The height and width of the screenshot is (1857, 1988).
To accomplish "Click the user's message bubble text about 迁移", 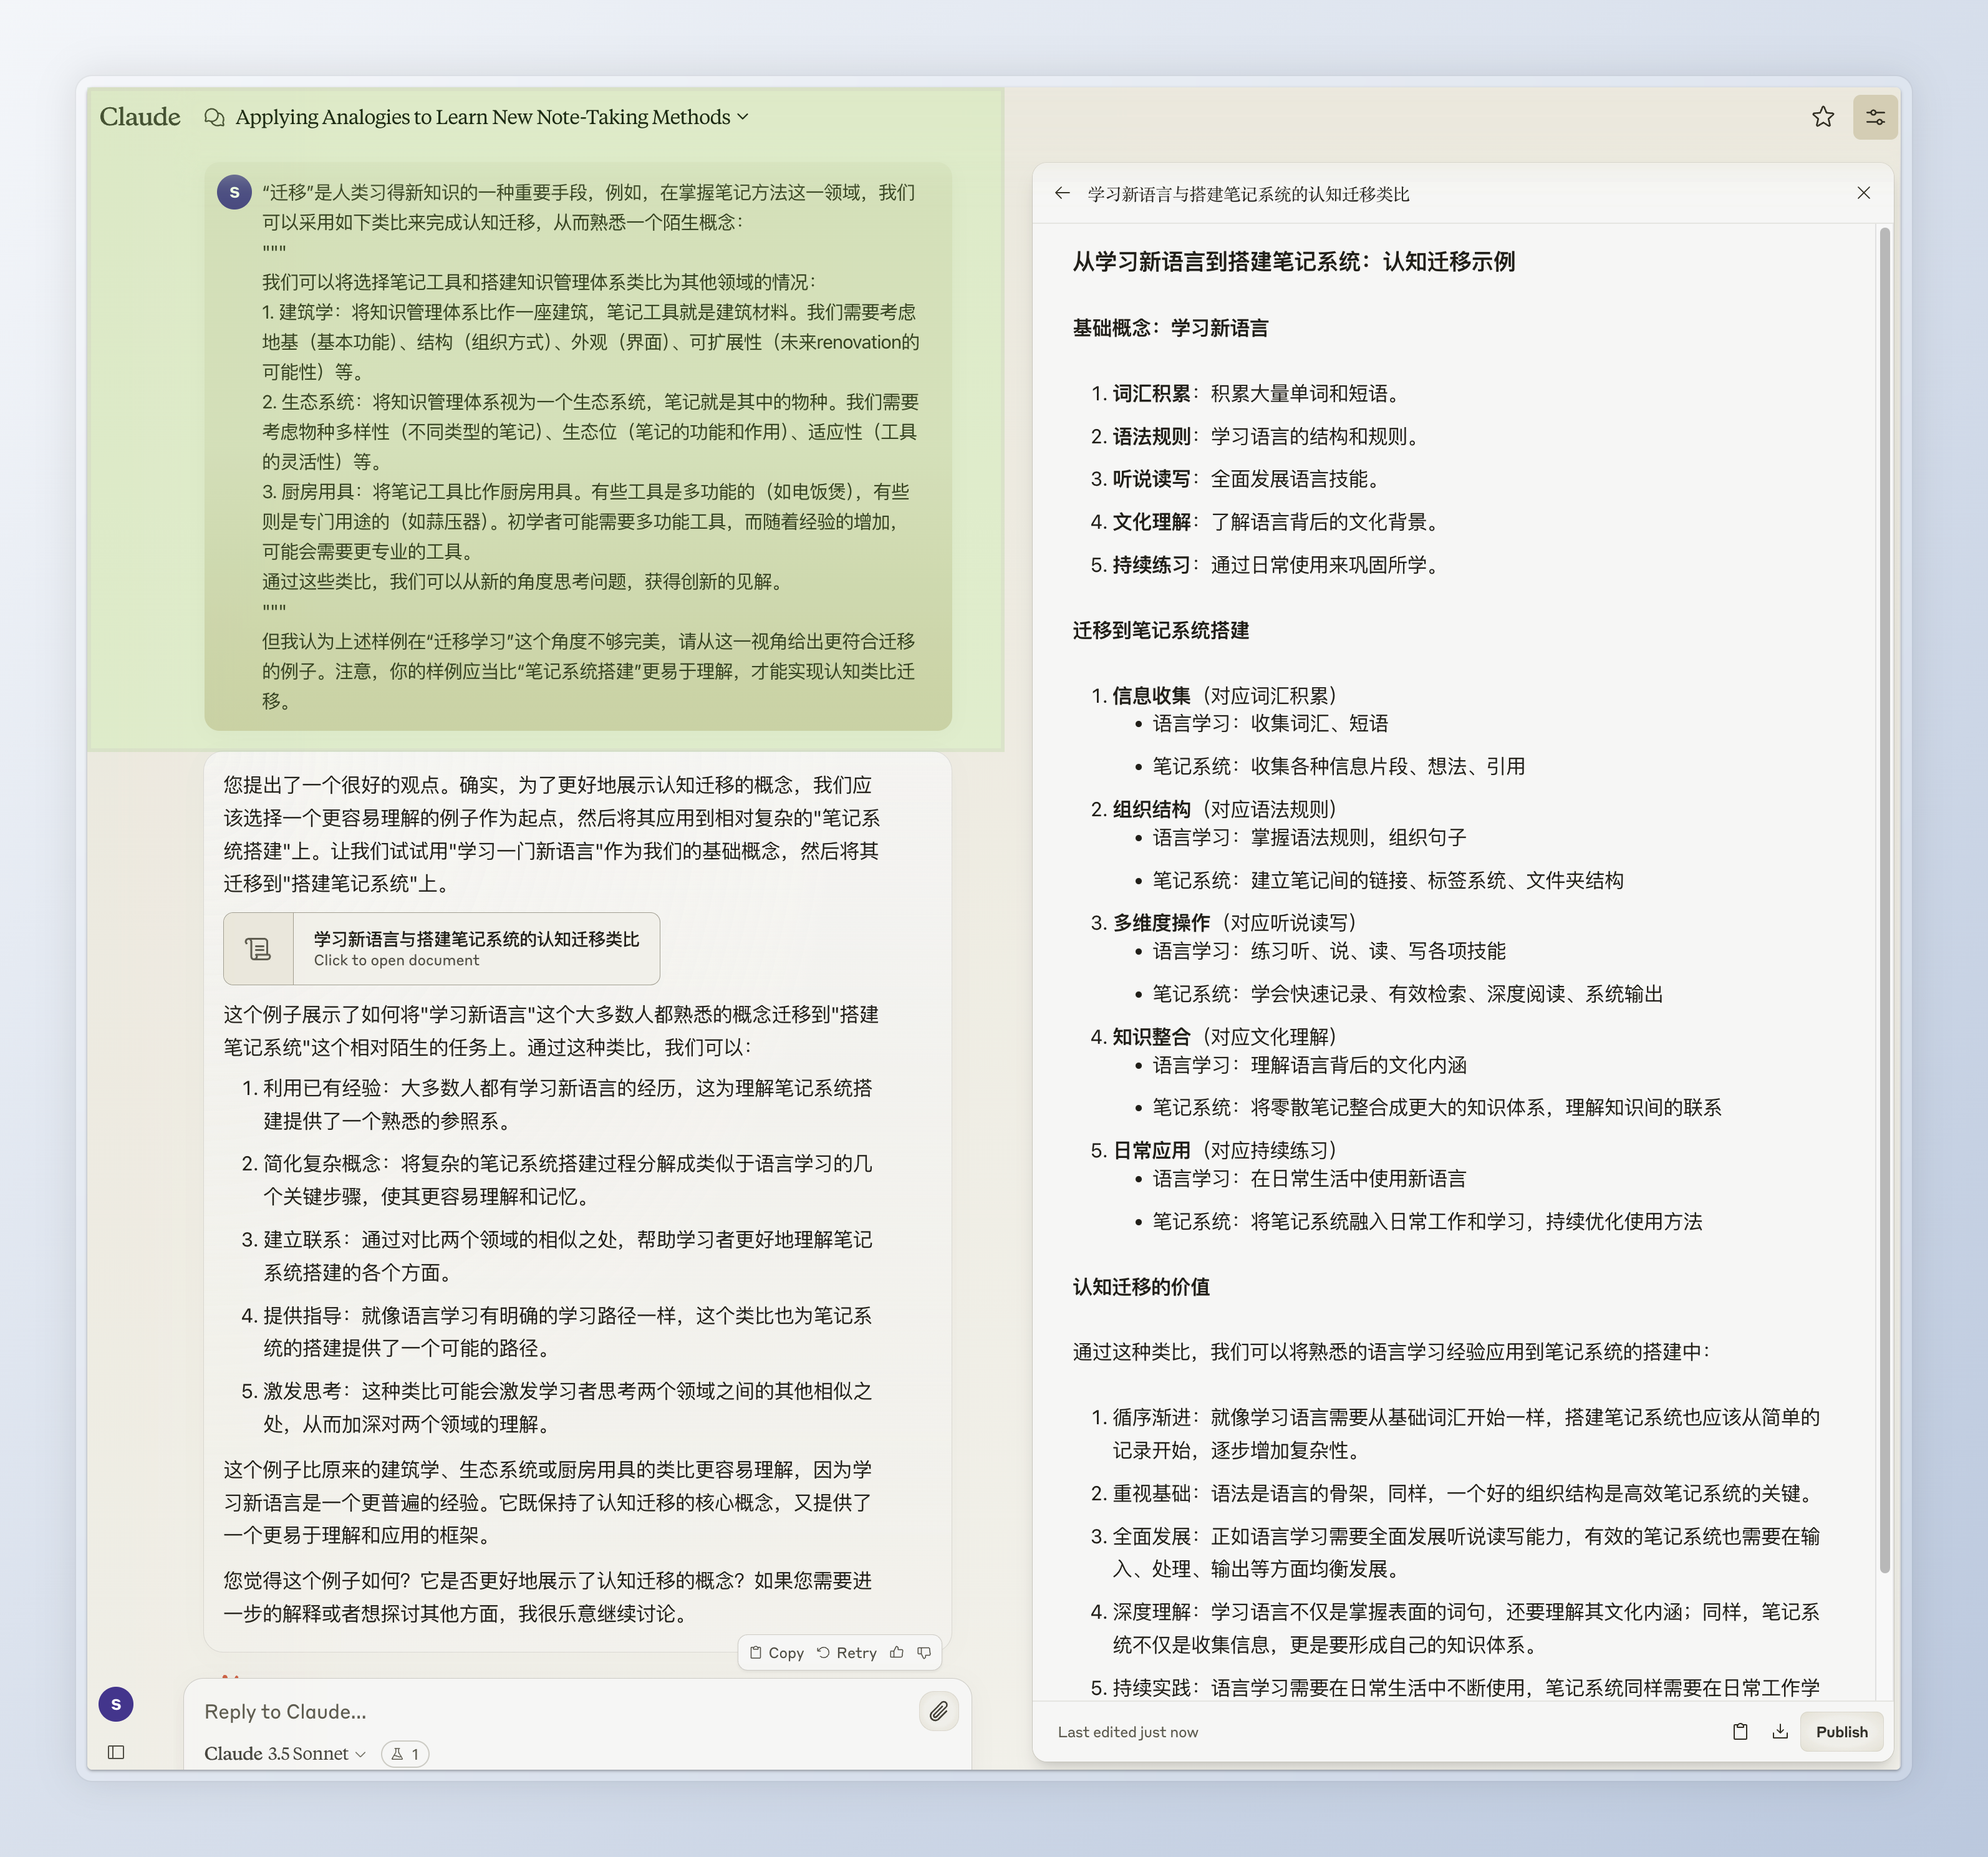I will (590, 446).
